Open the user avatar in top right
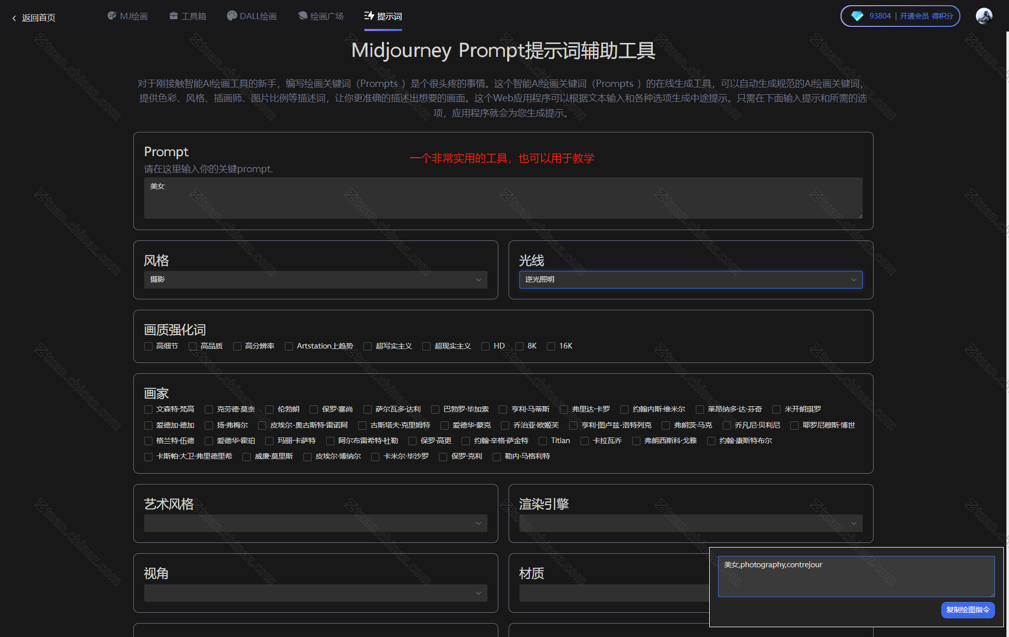The image size is (1009, 637). point(984,16)
